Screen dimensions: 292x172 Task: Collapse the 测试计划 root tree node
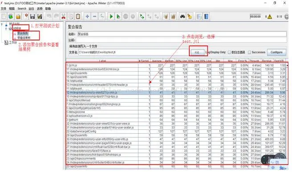click(2, 24)
